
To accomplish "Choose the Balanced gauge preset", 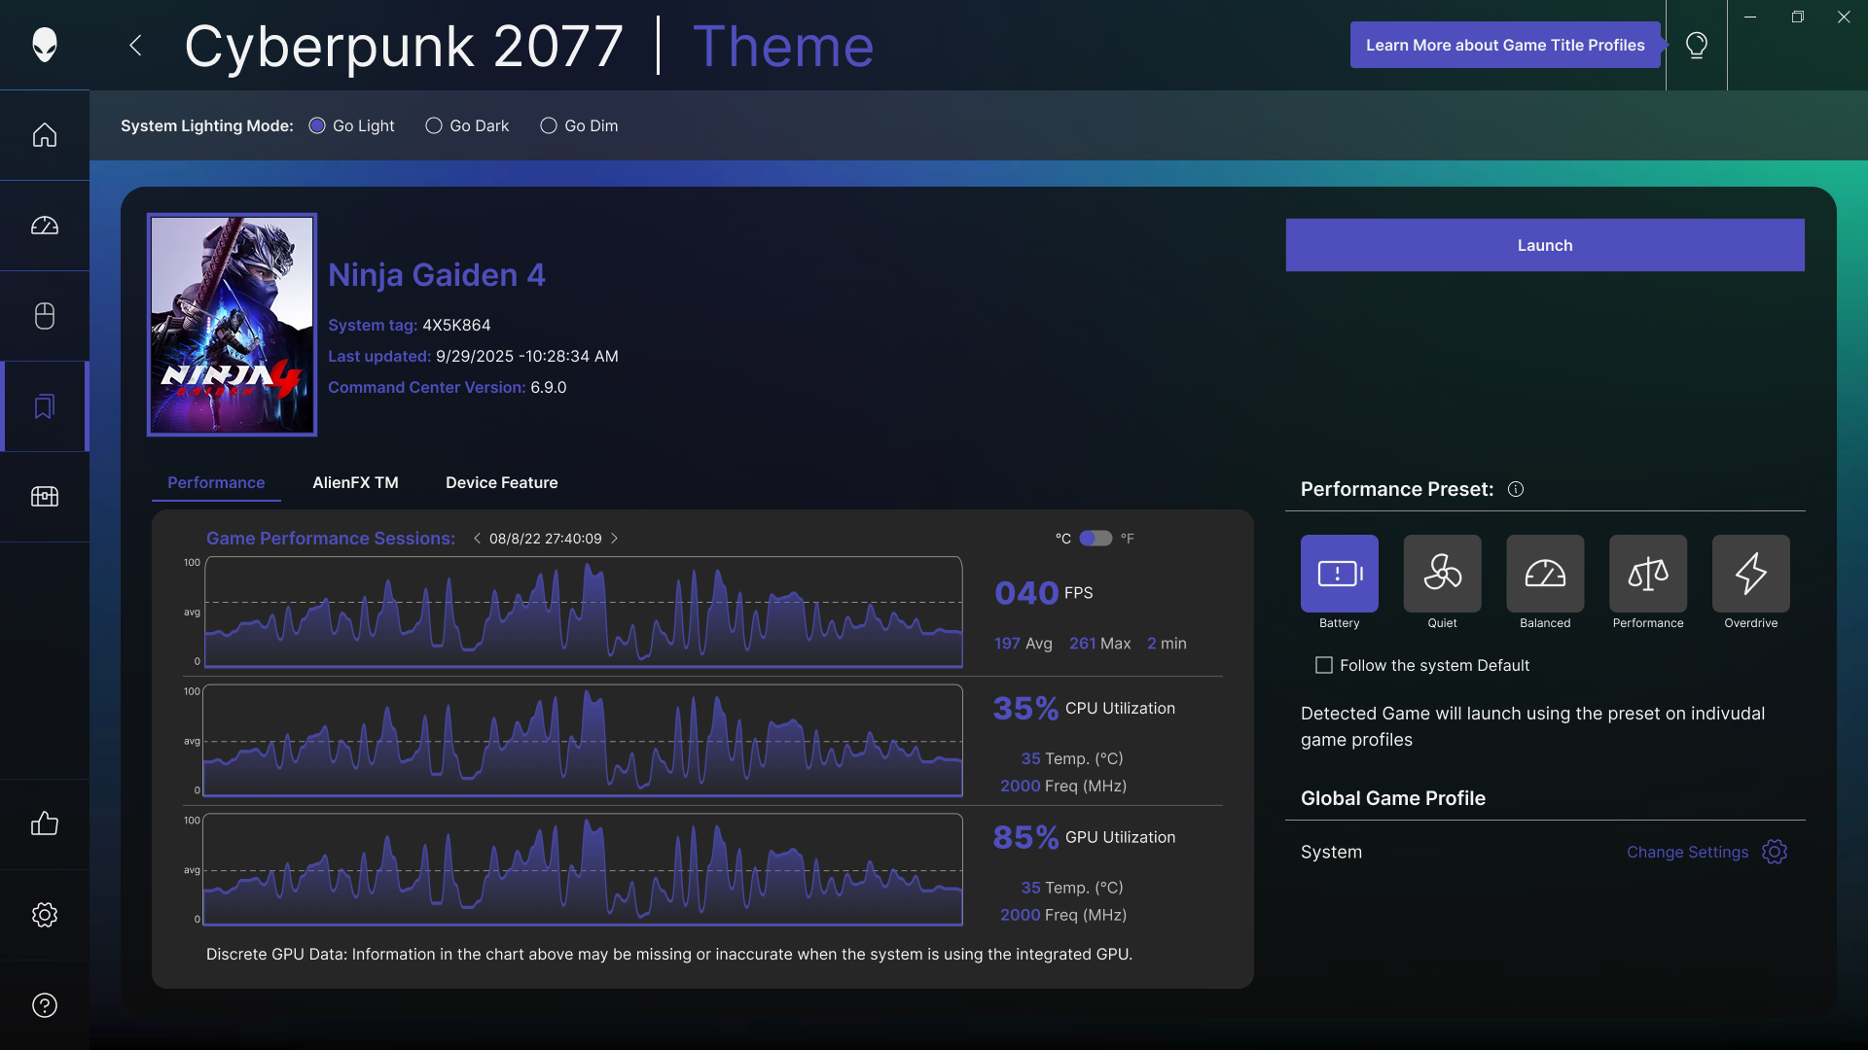I will [1545, 574].
